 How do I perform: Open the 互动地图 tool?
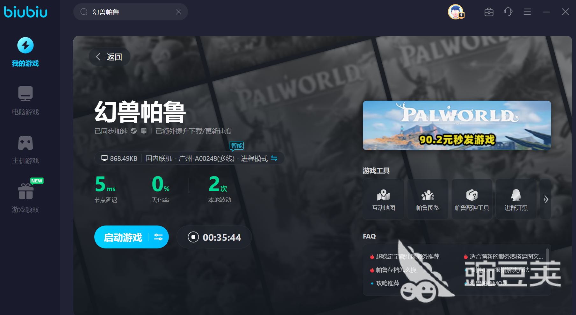tap(384, 199)
